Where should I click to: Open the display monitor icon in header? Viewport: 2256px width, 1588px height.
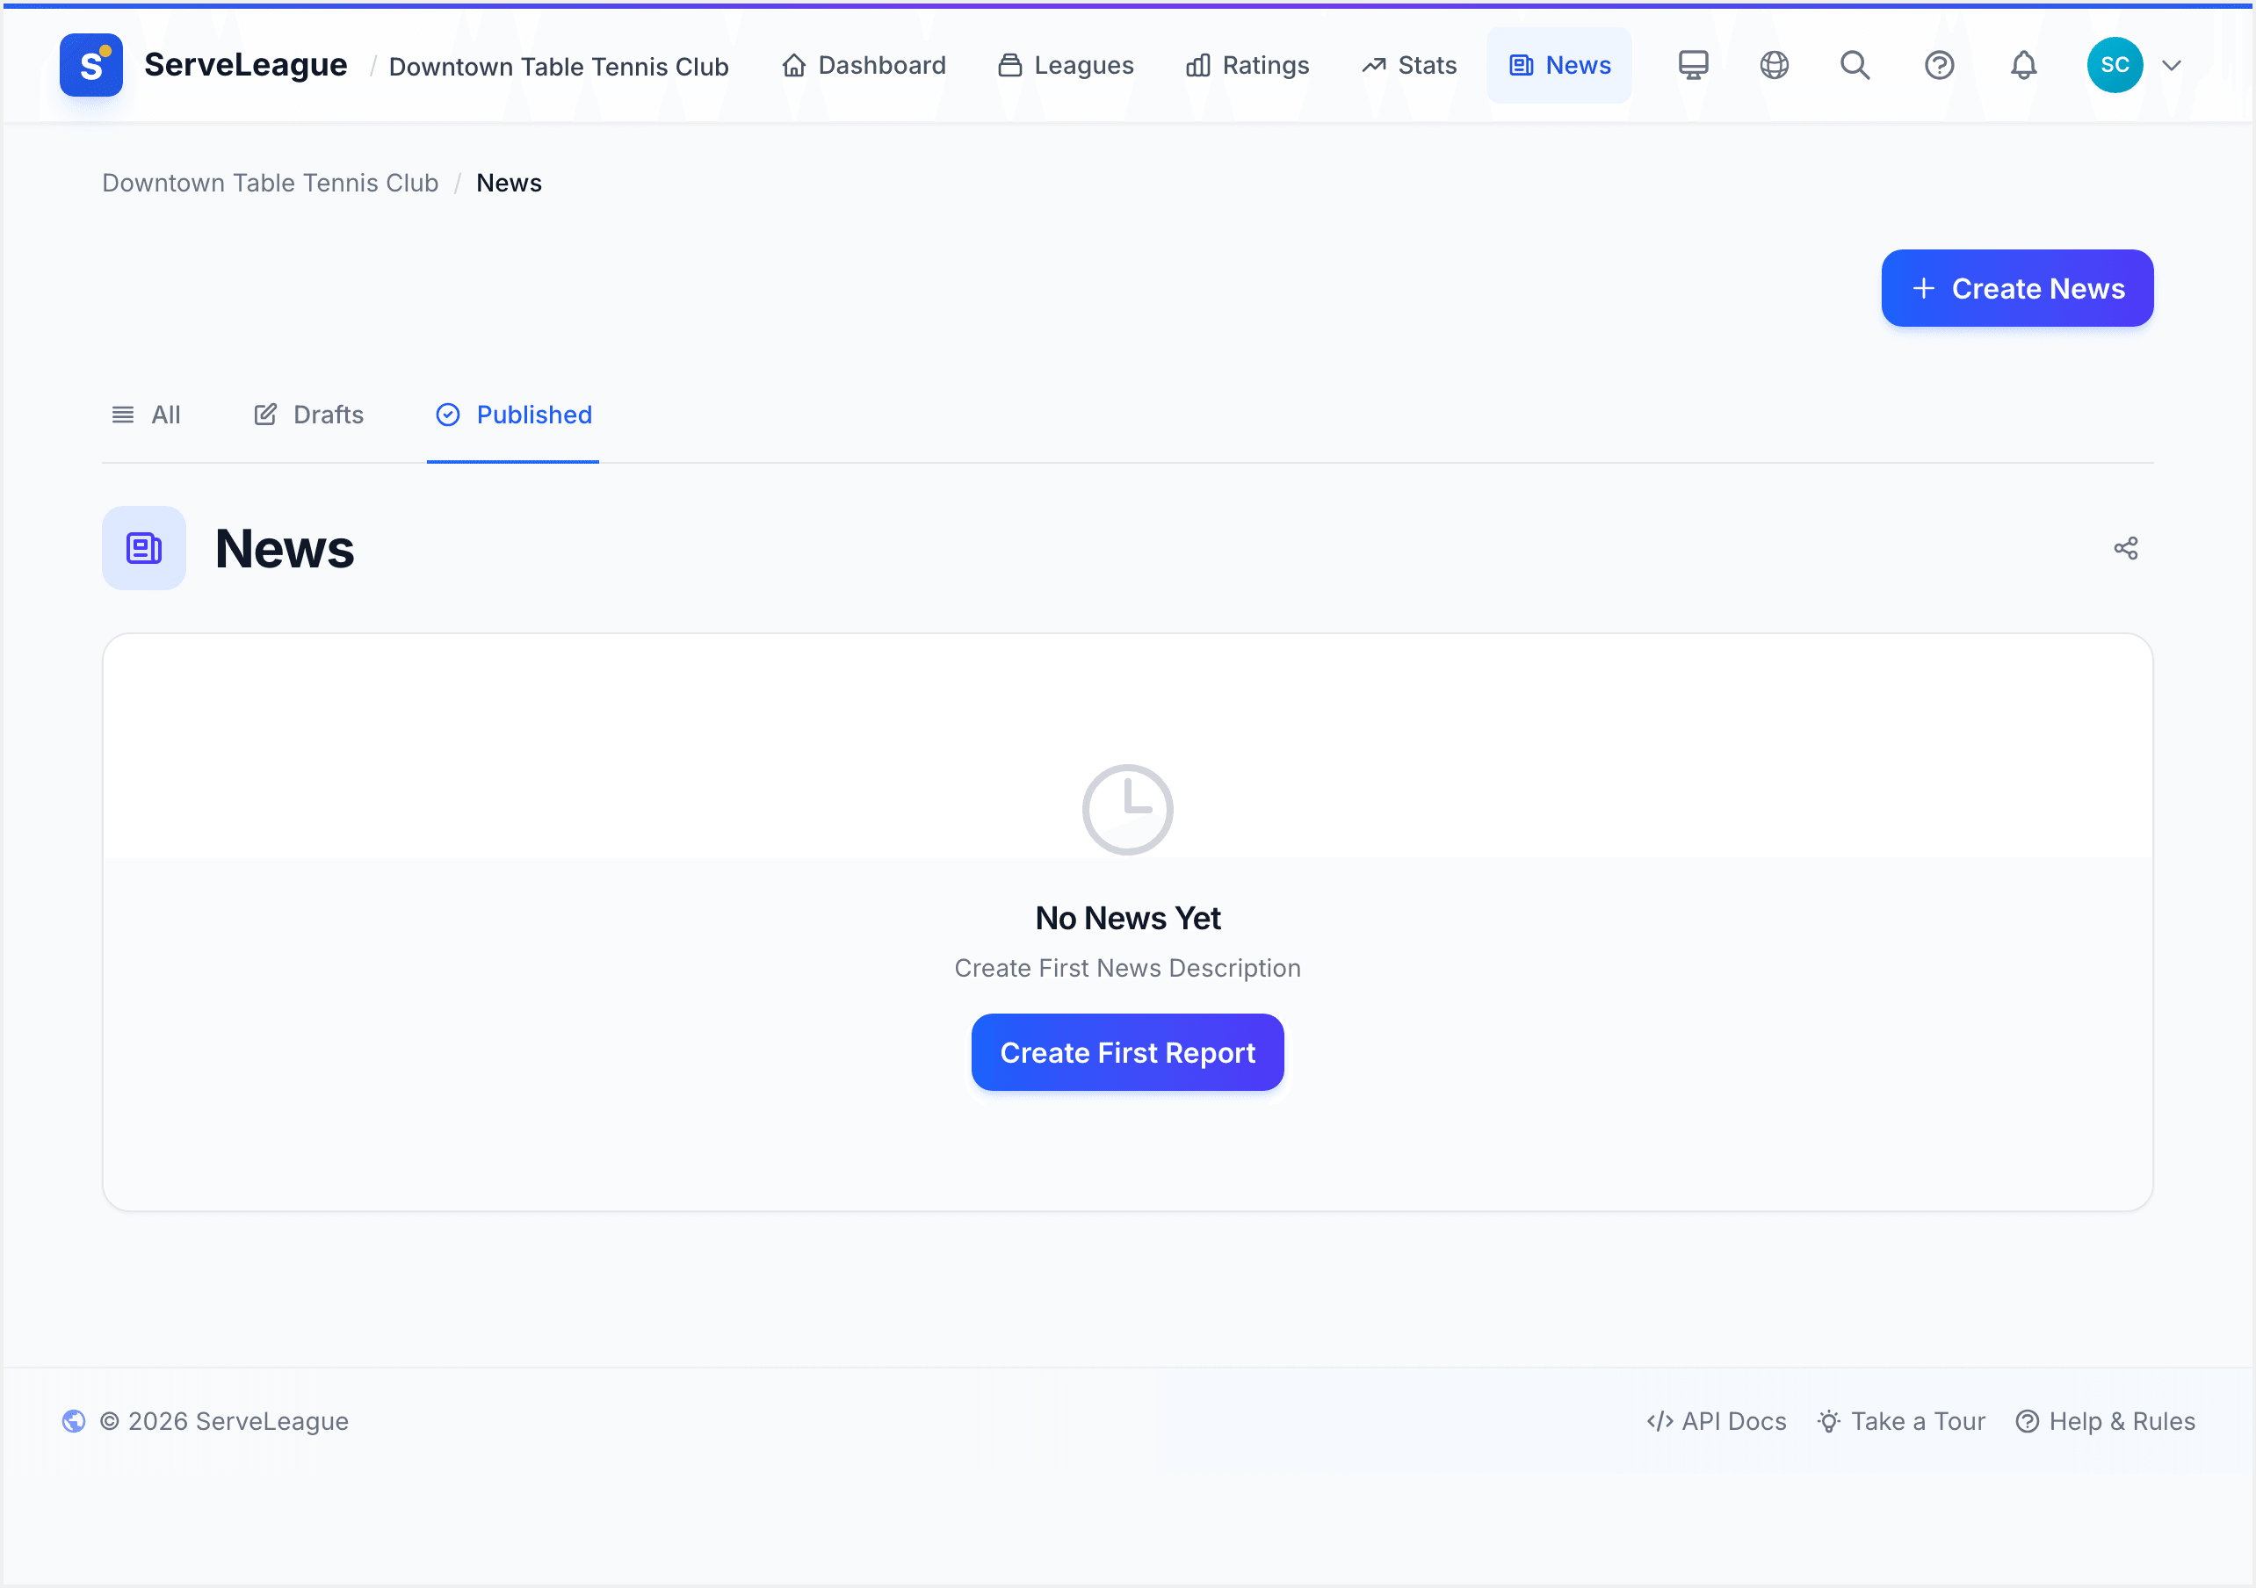1693,65
